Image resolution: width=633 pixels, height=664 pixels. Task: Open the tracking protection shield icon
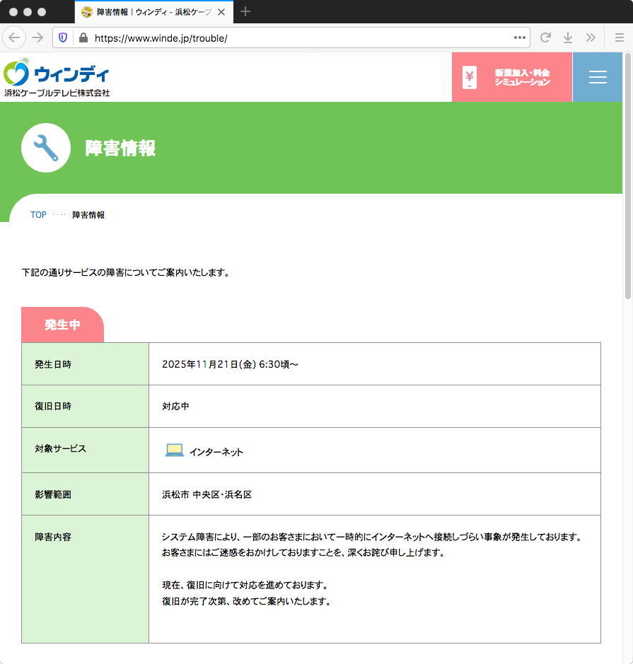point(63,37)
